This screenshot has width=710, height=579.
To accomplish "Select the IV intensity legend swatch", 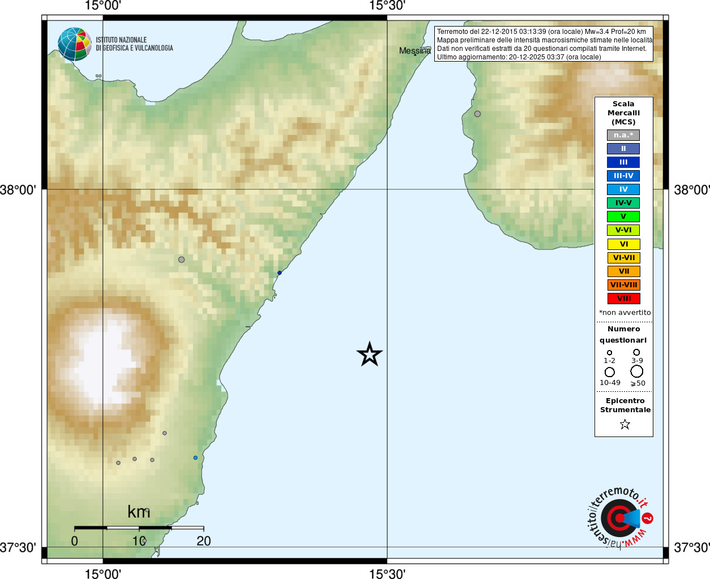I will (x=623, y=189).
